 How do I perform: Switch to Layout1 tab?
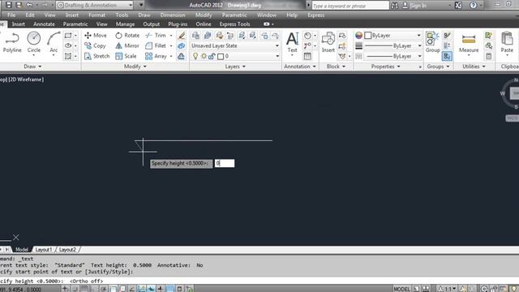click(43, 250)
